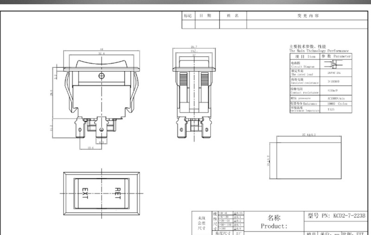Image resolution: width=371 pixels, height=235 pixels.
Task: Select the AC1500V/min value
Action: point(336,98)
